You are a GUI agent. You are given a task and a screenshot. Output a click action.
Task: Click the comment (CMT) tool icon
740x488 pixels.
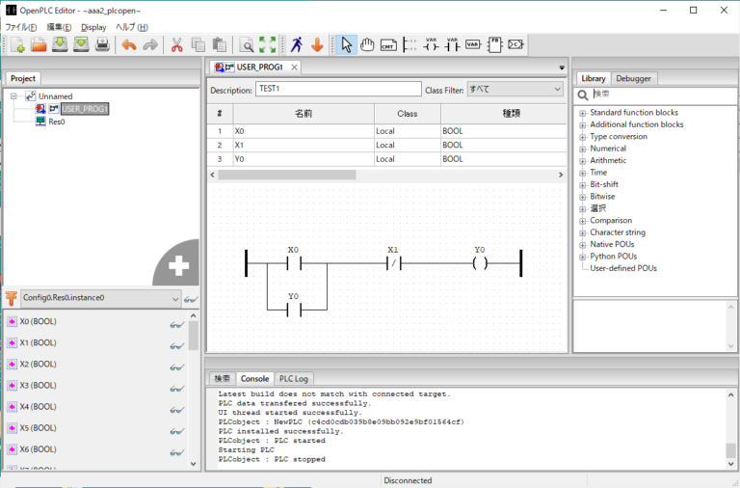click(x=388, y=44)
